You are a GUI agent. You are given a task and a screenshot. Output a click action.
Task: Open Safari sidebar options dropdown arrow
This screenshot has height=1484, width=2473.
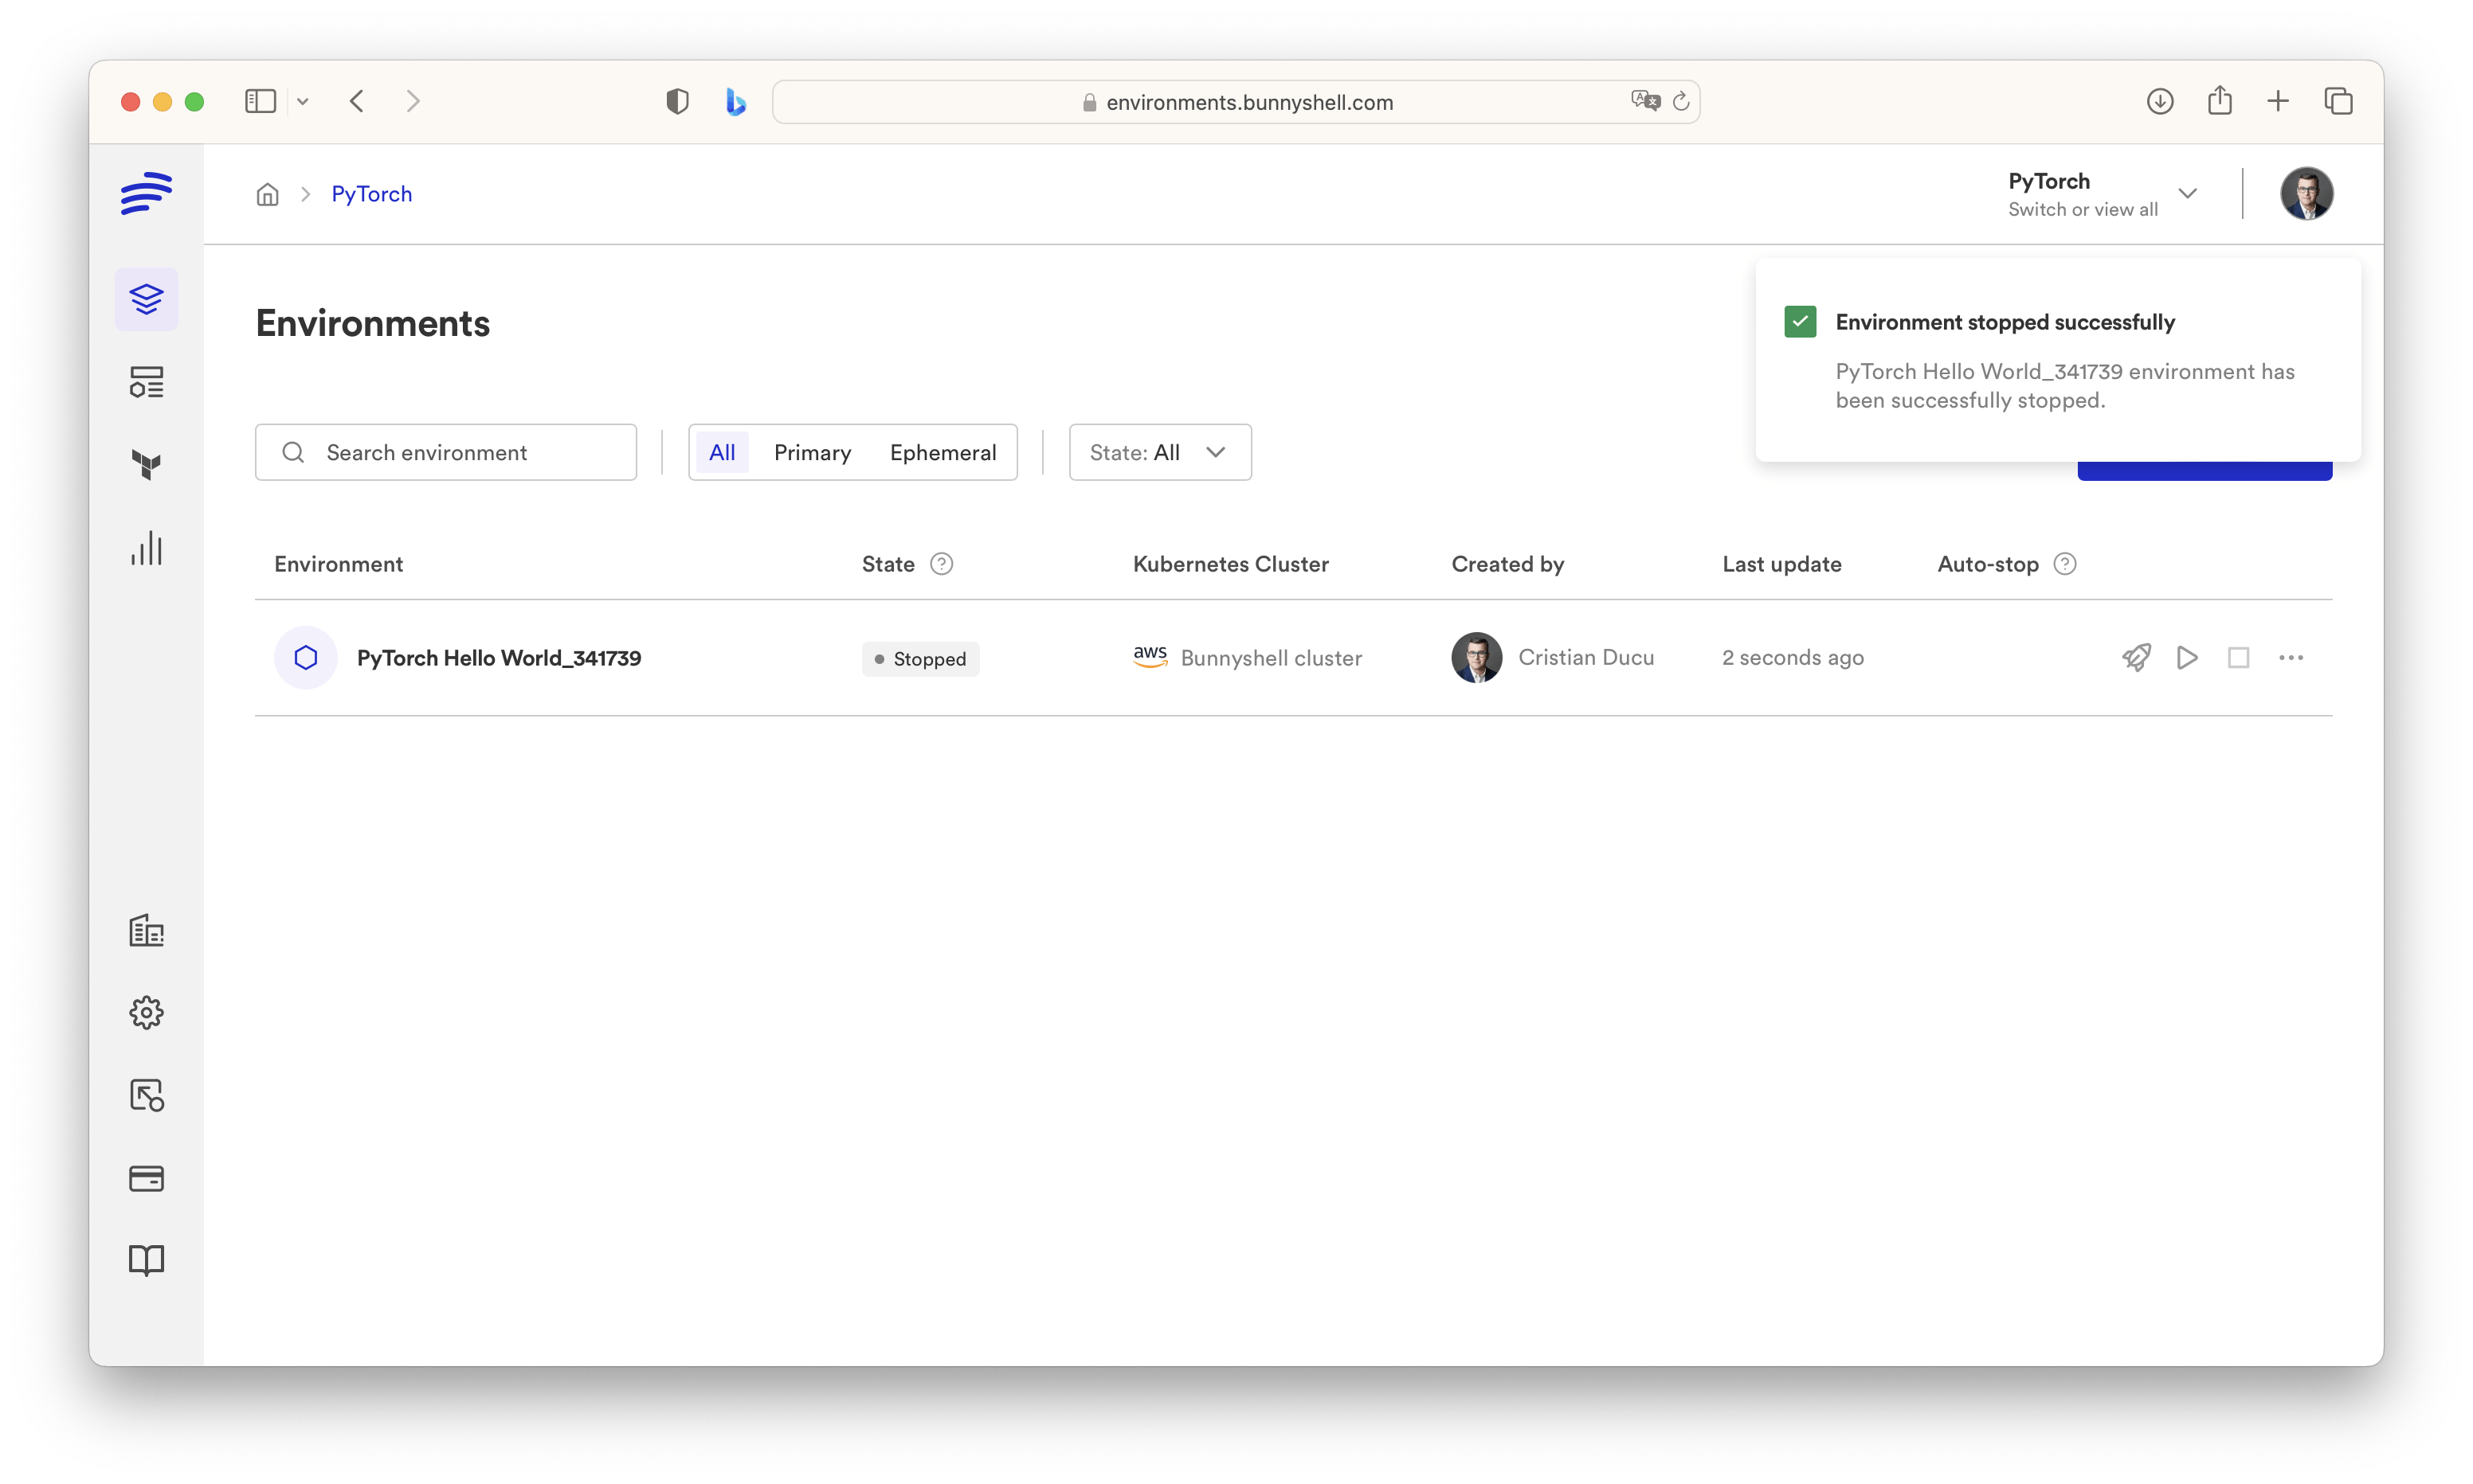coord(303,102)
